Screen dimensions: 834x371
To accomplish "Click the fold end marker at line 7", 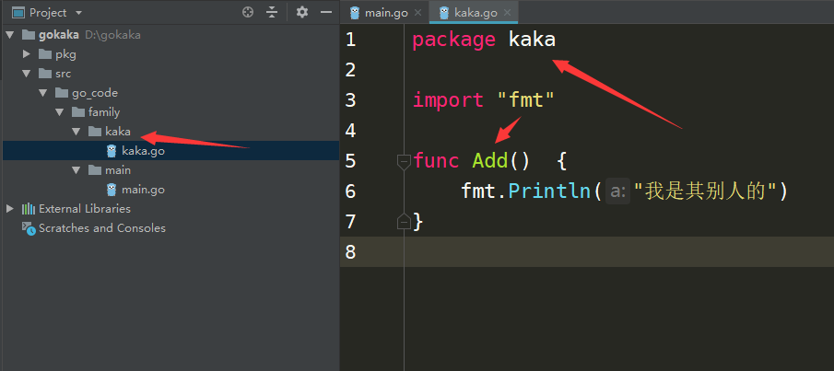I will 405,221.
